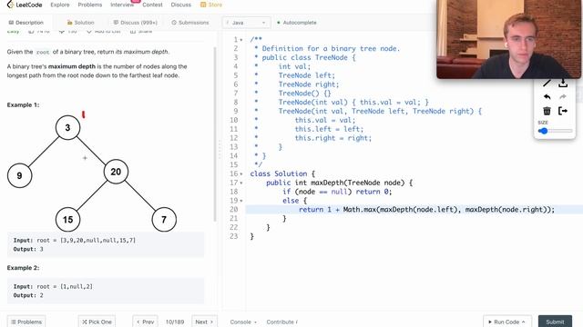The image size is (583, 327).
Task: Click the Run Code button
Action: coord(506,322)
